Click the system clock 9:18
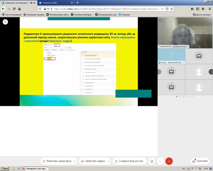The height and width of the screenshot is (171, 213). click(x=206, y=169)
